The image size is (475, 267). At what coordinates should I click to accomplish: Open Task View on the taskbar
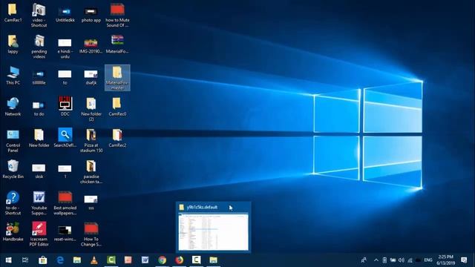pos(25,260)
